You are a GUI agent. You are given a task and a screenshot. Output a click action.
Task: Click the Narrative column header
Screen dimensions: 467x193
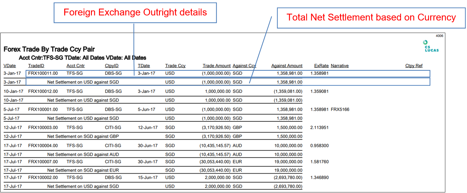tap(339, 66)
